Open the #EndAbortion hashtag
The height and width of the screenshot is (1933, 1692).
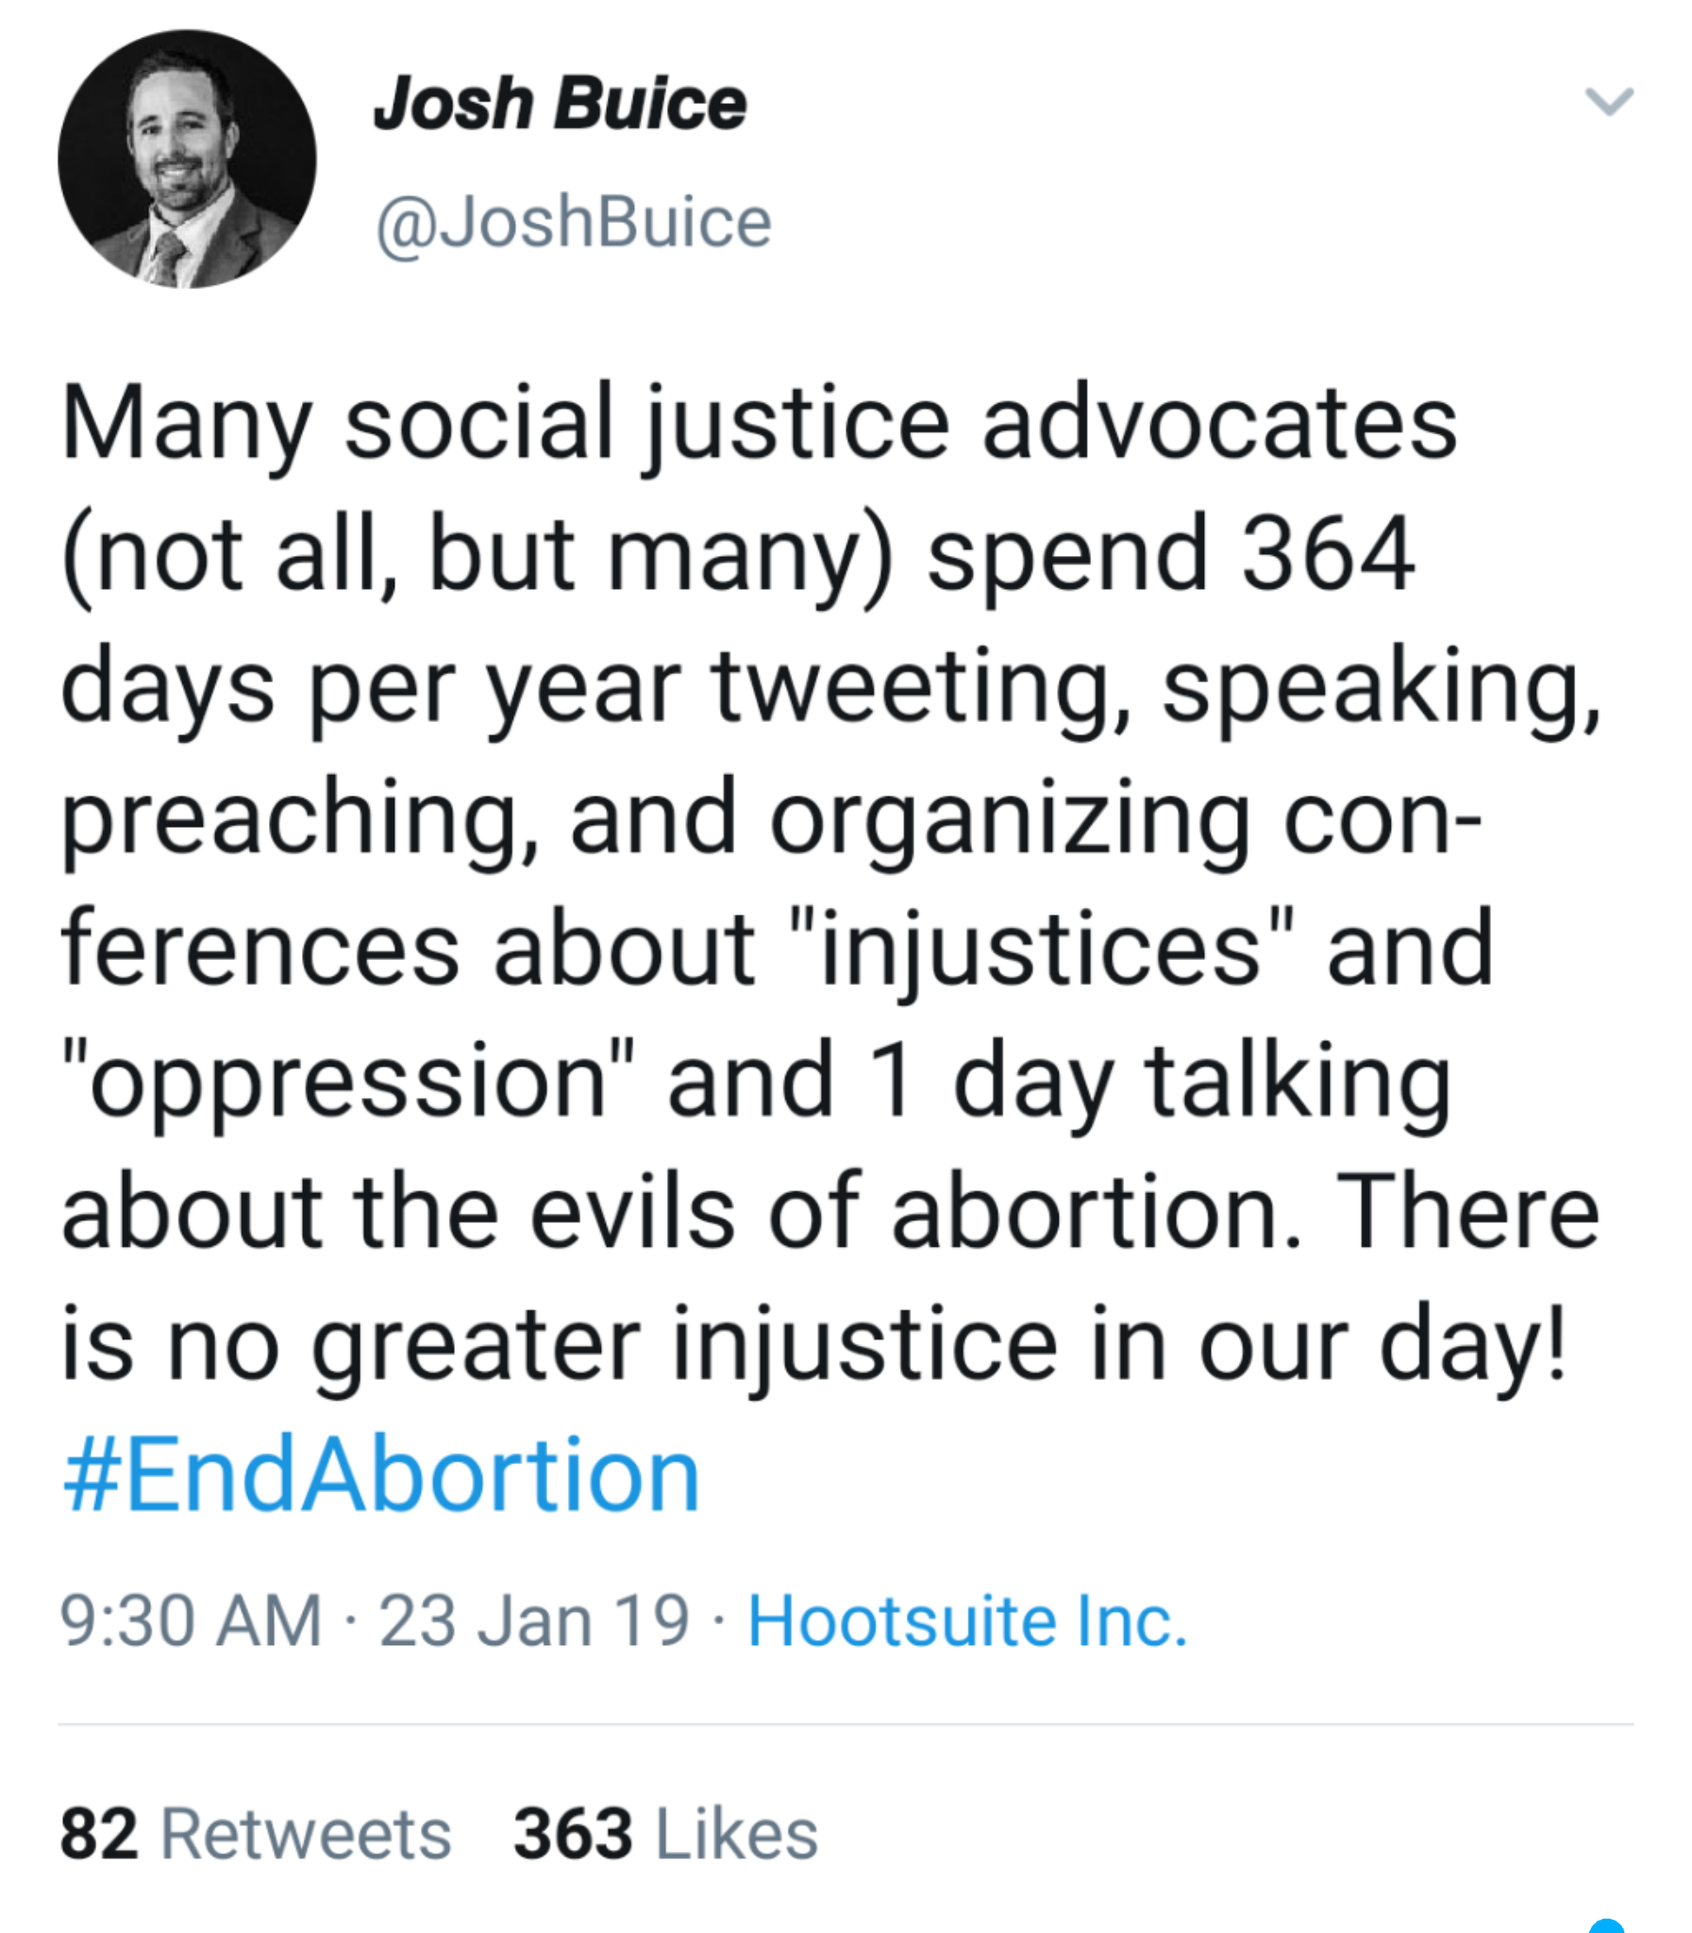(381, 1476)
